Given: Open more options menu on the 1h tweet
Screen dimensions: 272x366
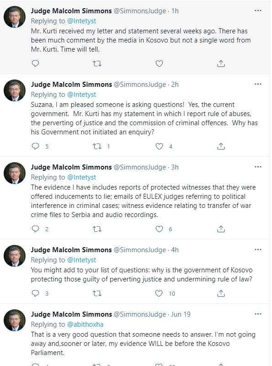Looking at the screenshot, I should pyautogui.click(x=258, y=11).
